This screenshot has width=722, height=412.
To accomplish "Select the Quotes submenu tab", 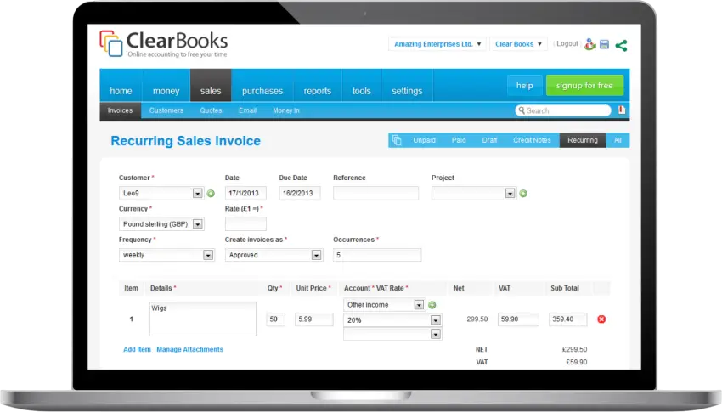I will click(211, 110).
